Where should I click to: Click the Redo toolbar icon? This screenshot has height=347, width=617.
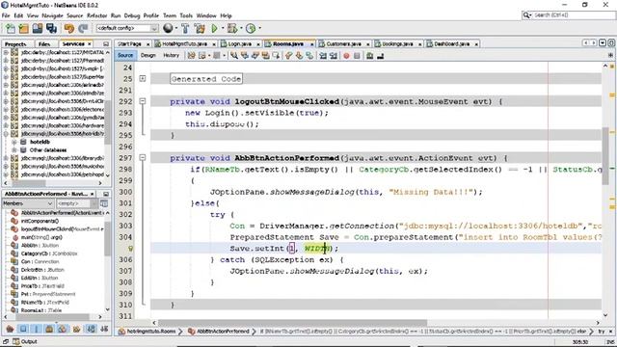83,28
